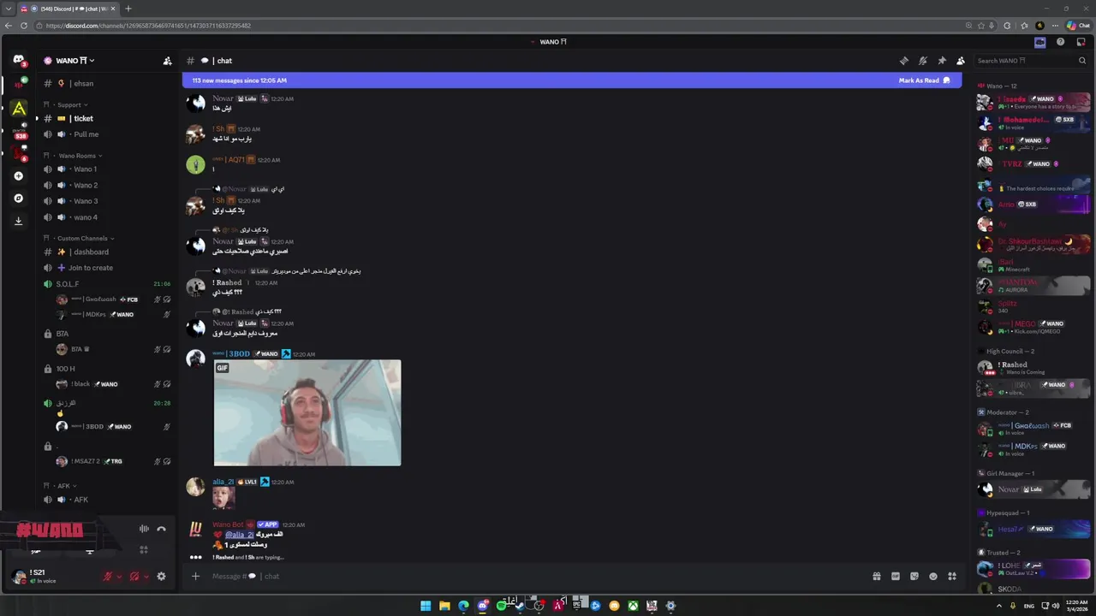This screenshot has width=1096, height=616.
Task: Disconnect from voice with the hang-up icon
Action: click(x=161, y=529)
